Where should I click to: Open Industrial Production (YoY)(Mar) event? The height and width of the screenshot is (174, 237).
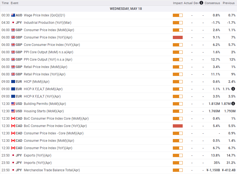click(x=47, y=23)
